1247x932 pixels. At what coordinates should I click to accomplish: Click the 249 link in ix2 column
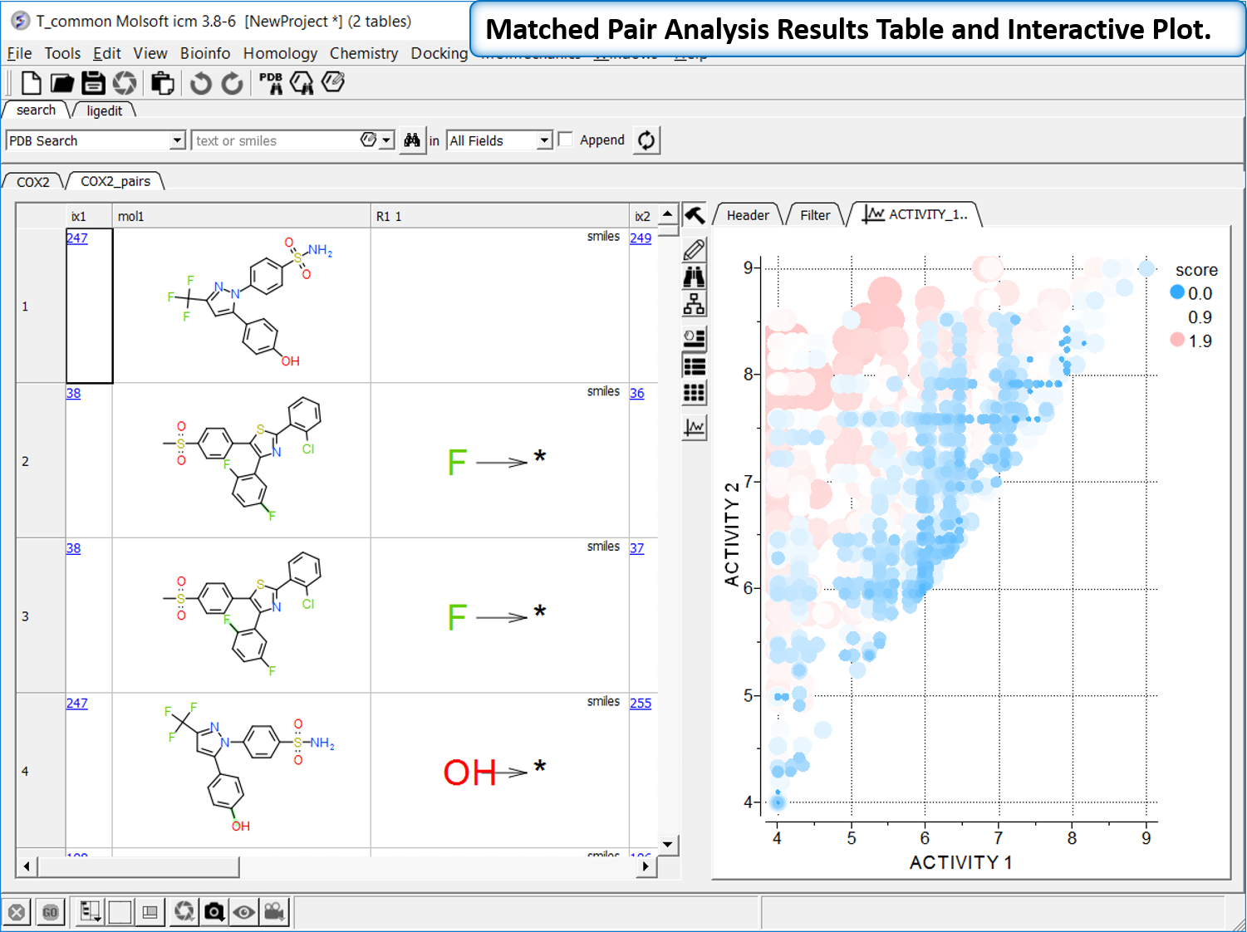pos(641,238)
